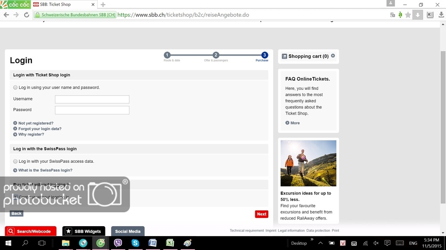Open the SBB Widgets tab
The image size is (446, 250).
tap(84, 231)
